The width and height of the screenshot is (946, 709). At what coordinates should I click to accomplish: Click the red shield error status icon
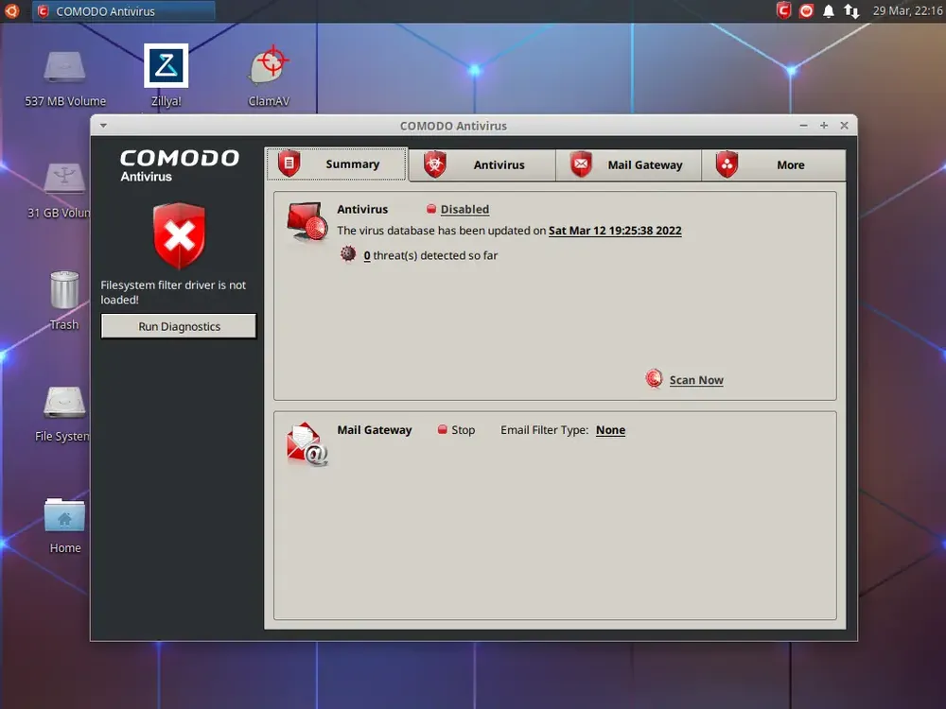click(179, 235)
